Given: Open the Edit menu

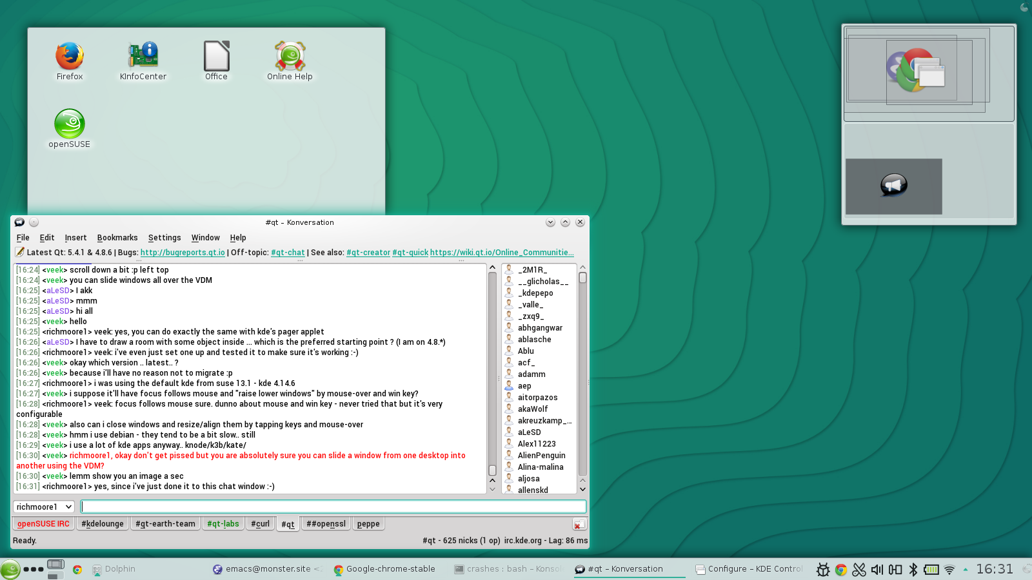Looking at the screenshot, I should click(x=47, y=238).
